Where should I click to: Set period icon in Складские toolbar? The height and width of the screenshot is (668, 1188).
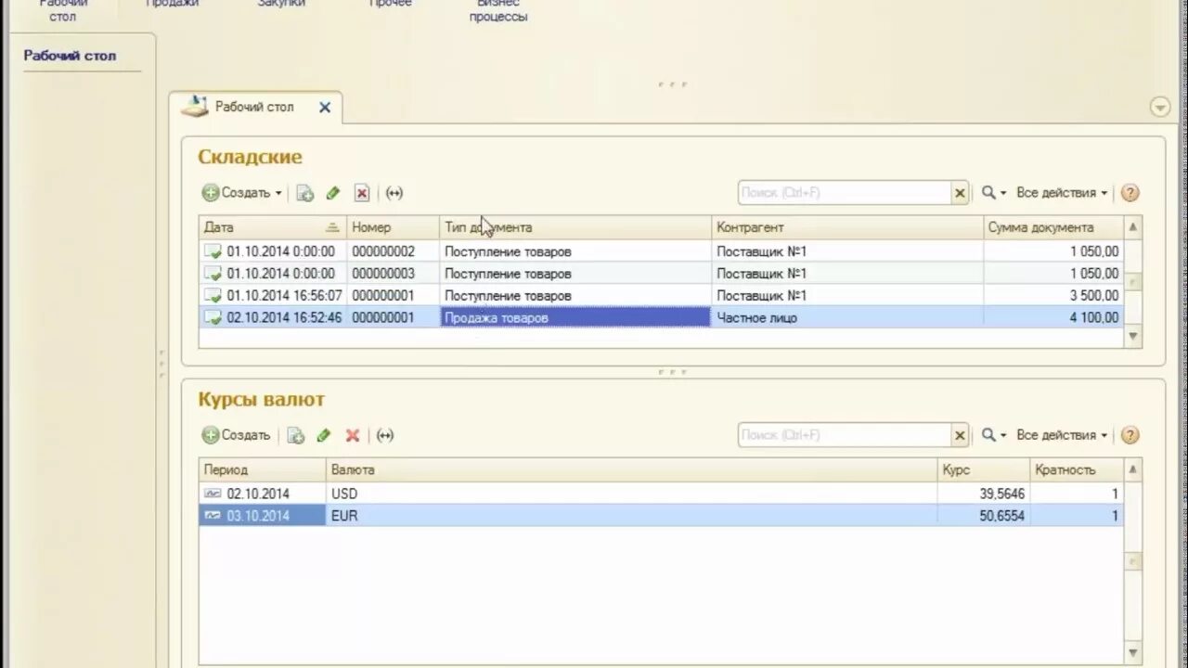coord(394,193)
